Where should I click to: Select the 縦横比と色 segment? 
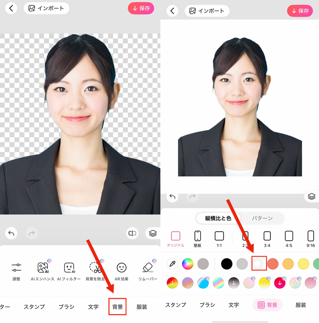click(218, 218)
